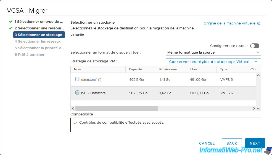
Task: Enable the Configurer par disque toggle
Action: point(255,46)
